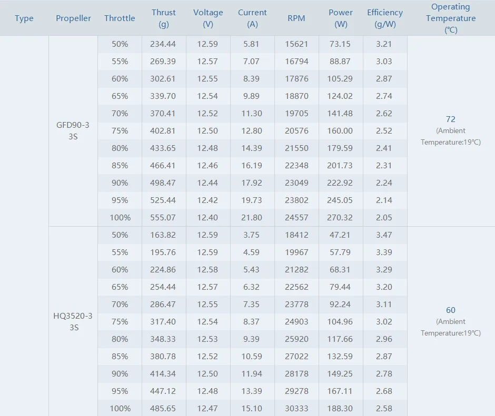Click power value 270.32

pos(340,217)
